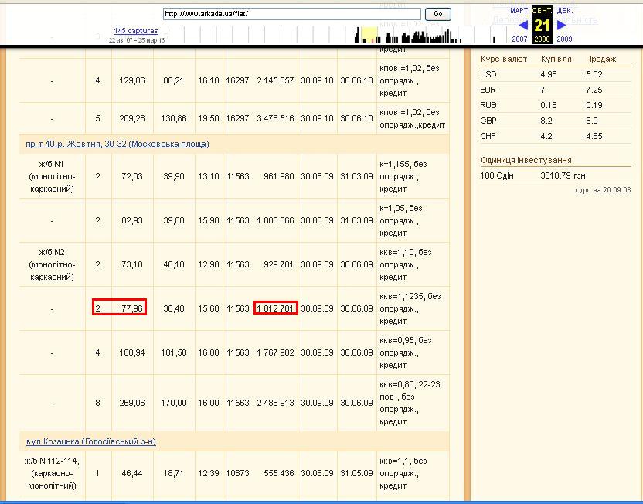Screen dimensions: 643x504
Task: Select the Продаж column header
Action: coord(600,59)
